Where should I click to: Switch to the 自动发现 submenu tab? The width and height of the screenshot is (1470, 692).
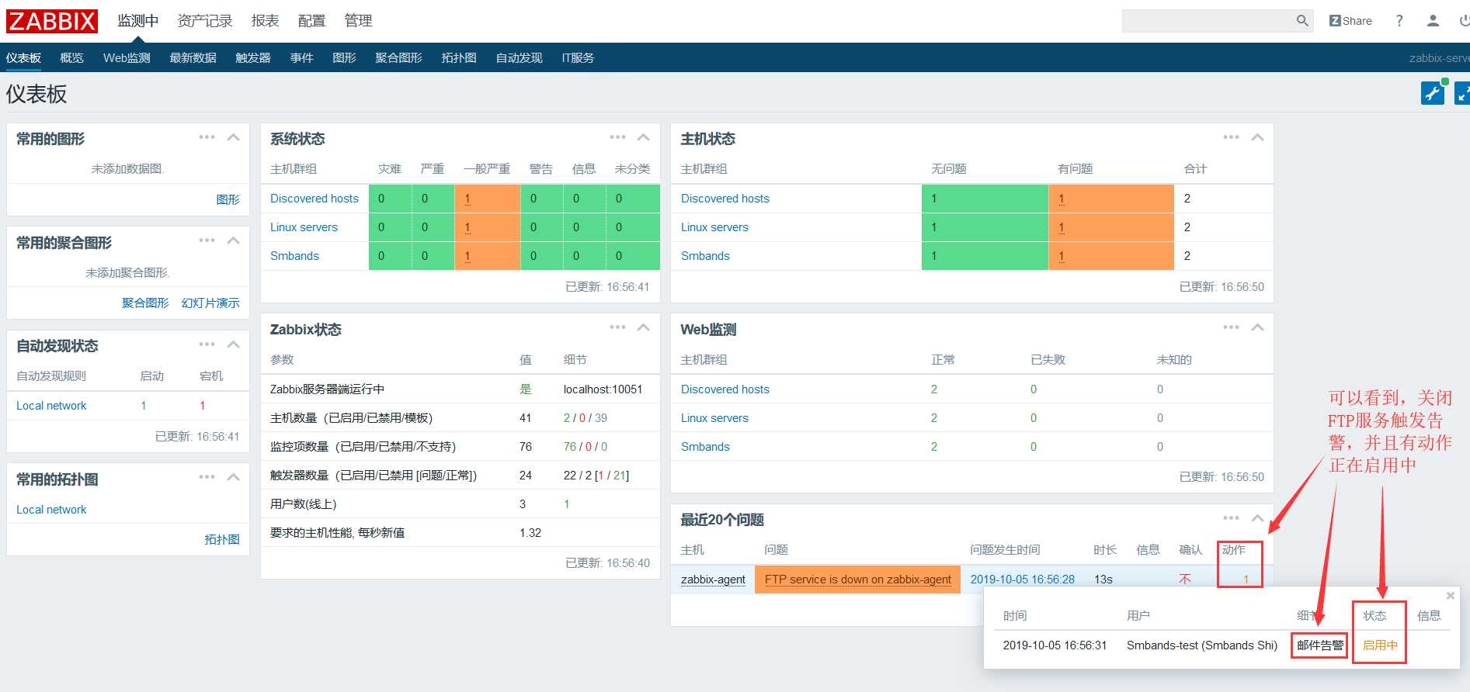point(519,57)
